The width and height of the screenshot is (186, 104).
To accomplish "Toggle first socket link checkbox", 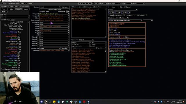I will (x=113, y=12).
